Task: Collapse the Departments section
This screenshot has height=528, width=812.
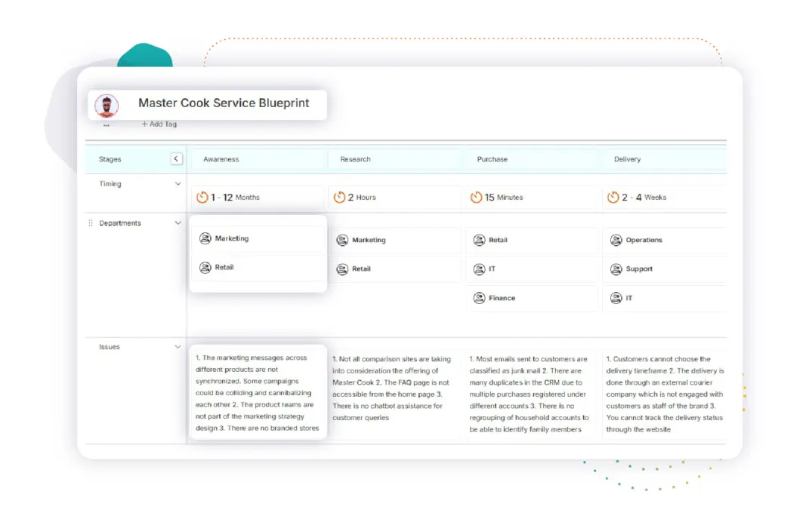Action: coord(178,223)
